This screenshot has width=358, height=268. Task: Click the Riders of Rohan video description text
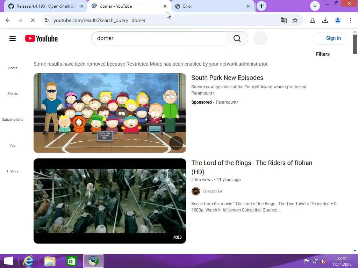[x=264, y=207]
